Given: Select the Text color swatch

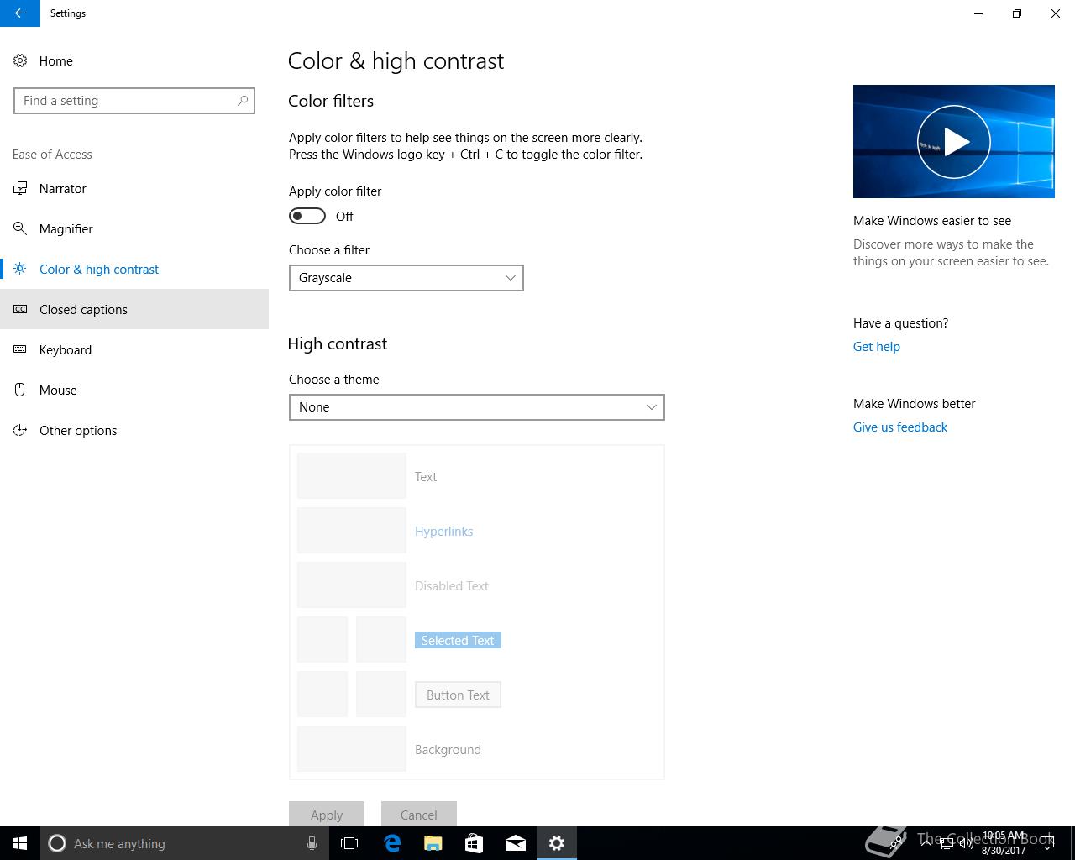Looking at the screenshot, I should tap(351, 476).
